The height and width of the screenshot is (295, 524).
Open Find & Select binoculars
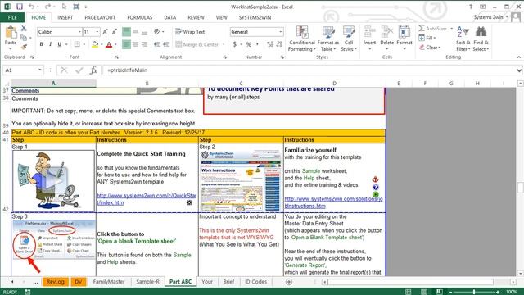click(481, 39)
